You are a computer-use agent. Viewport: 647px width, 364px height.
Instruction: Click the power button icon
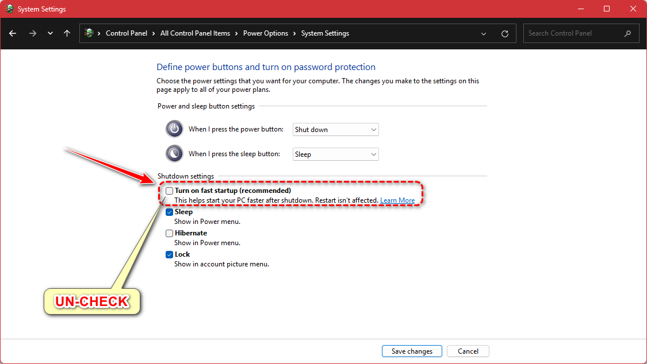point(174,129)
